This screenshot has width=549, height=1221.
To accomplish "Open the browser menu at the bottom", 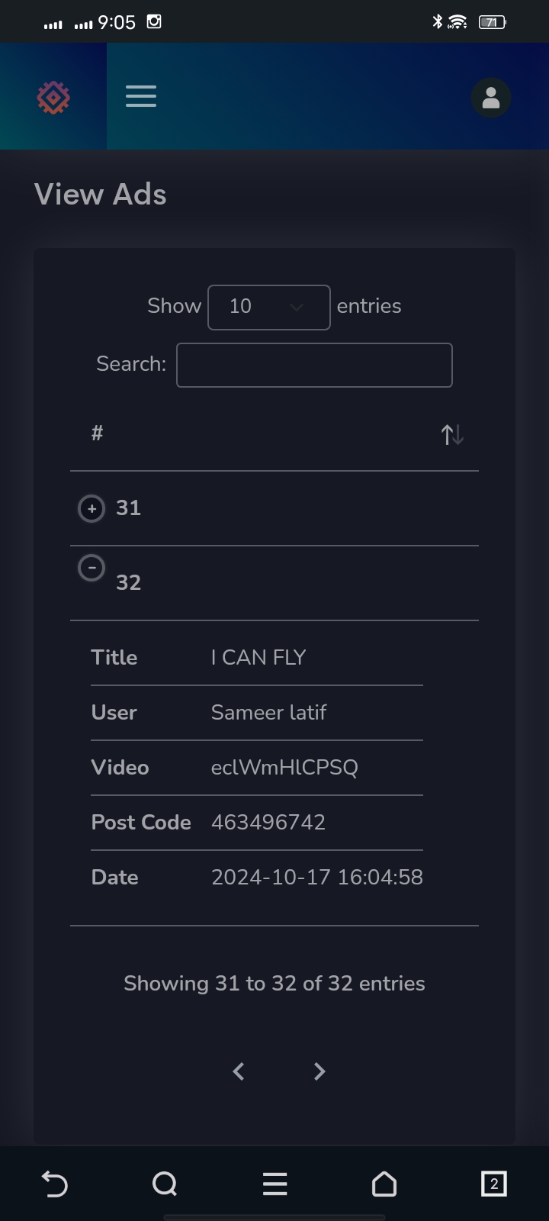I will 274,1184.
